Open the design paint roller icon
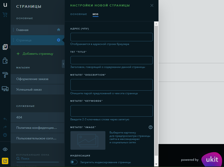Viewport: 224px width, 167px height. 5,75
